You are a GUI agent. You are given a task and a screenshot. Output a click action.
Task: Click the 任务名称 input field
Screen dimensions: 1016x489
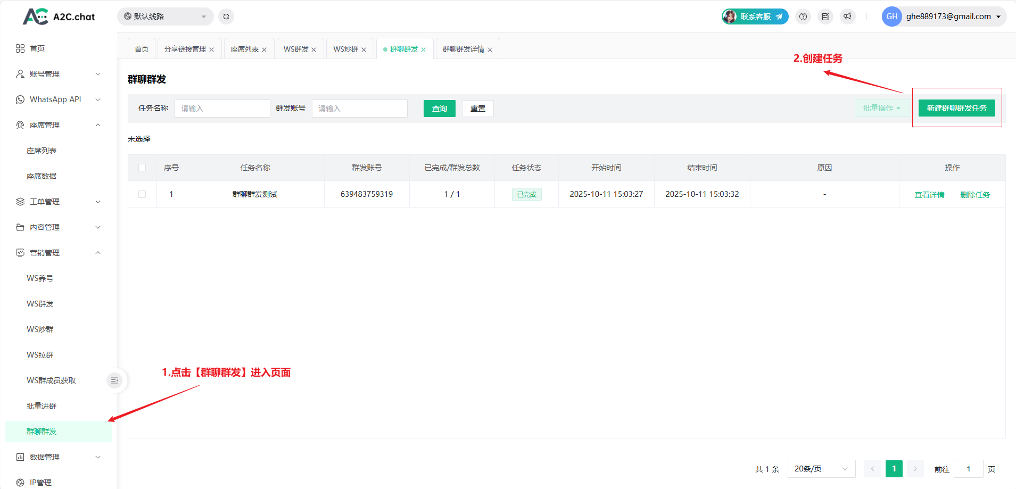[222, 109]
